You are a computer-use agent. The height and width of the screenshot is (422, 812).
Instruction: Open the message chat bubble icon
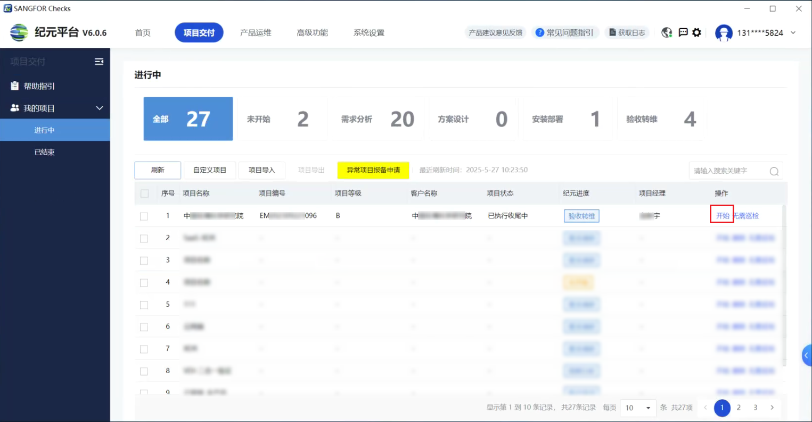coord(683,33)
